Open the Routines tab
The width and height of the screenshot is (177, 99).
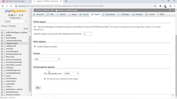(137, 14)
